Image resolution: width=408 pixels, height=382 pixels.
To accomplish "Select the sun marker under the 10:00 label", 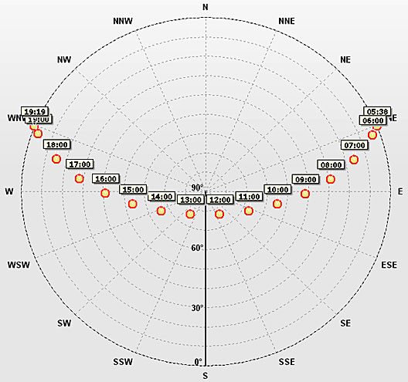I will coord(277,204).
